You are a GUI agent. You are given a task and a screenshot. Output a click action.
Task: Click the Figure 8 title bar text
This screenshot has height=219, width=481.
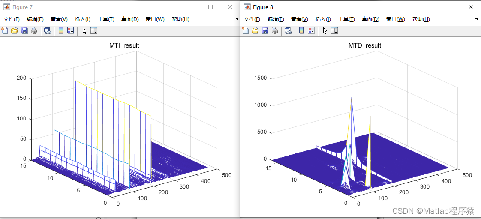tap(263, 7)
